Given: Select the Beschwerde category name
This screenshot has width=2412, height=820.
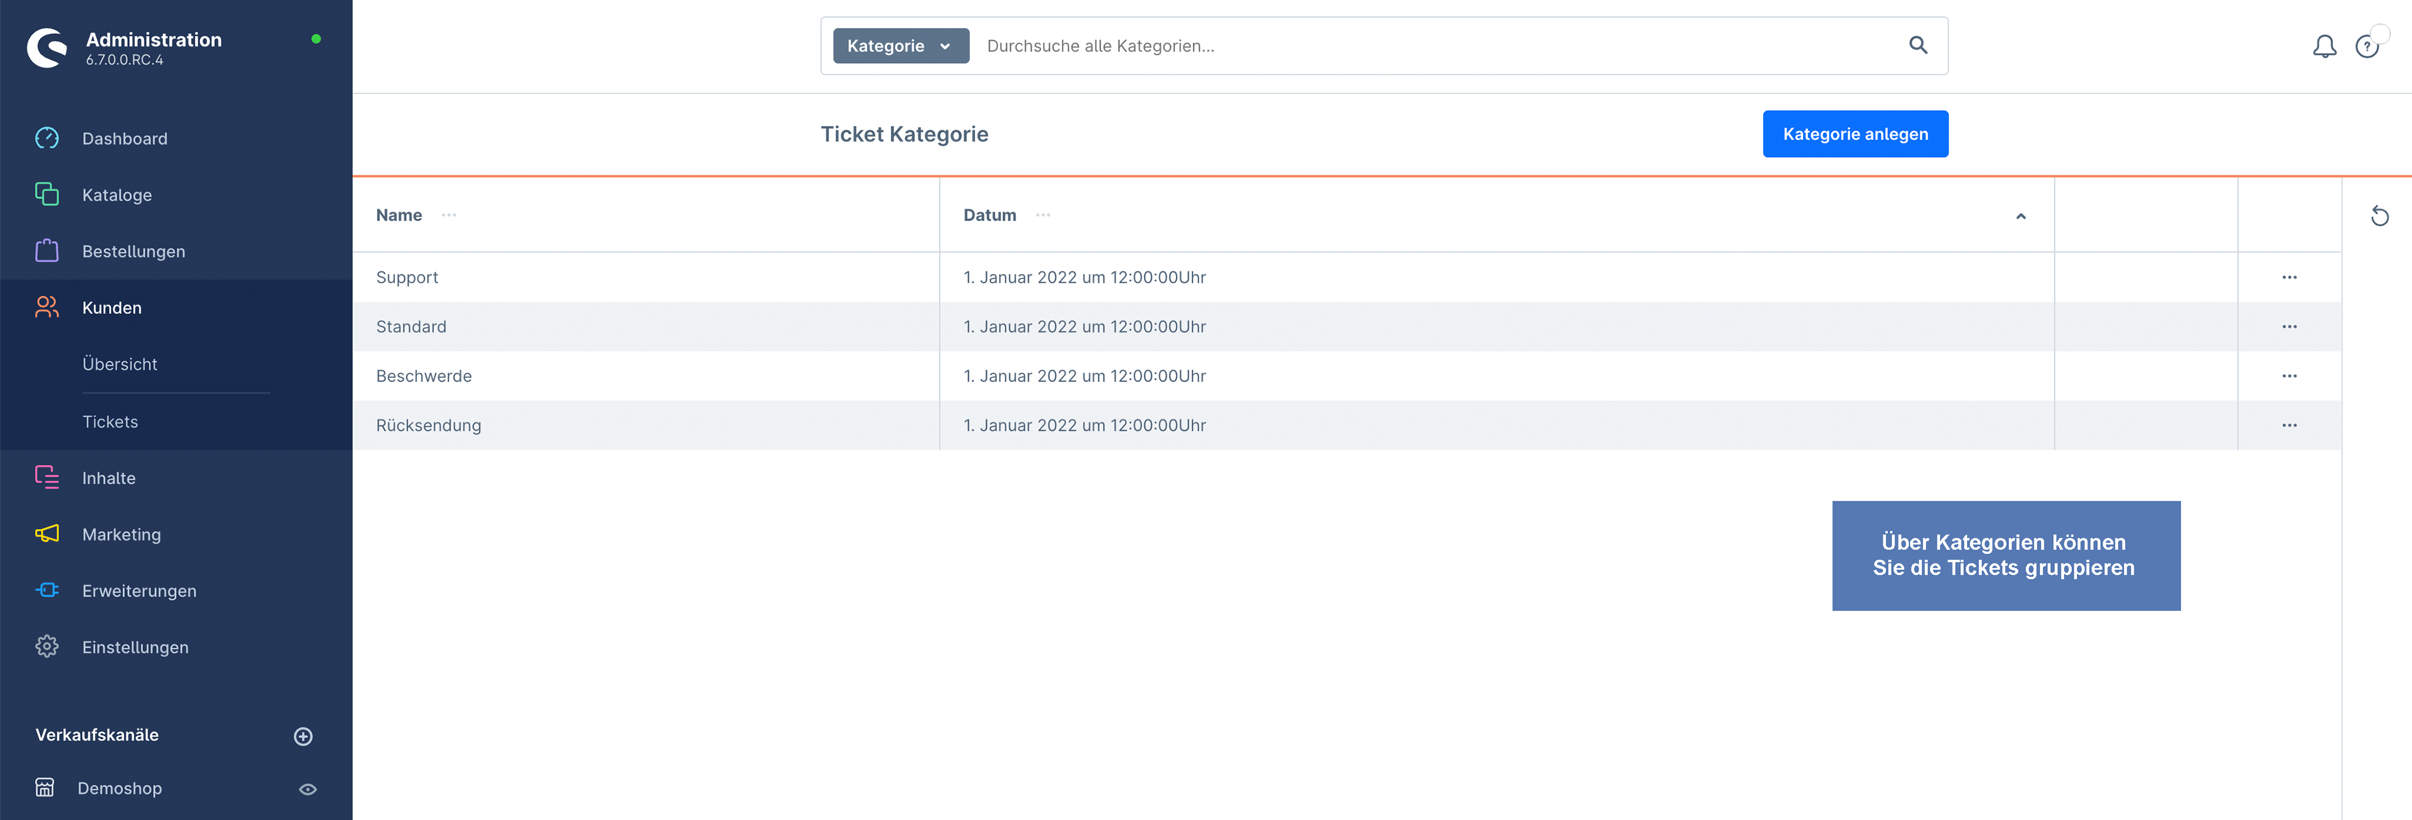Looking at the screenshot, I should [424, 377].
